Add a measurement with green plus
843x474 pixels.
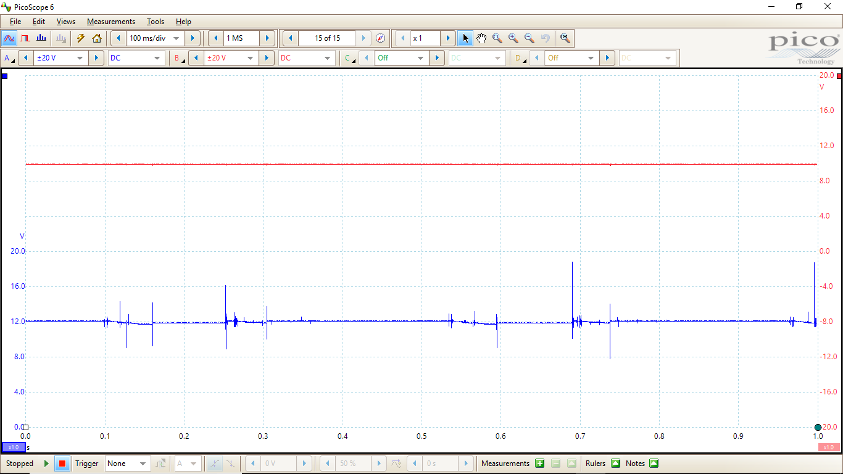pyautogui.click(x=540, y=464)
